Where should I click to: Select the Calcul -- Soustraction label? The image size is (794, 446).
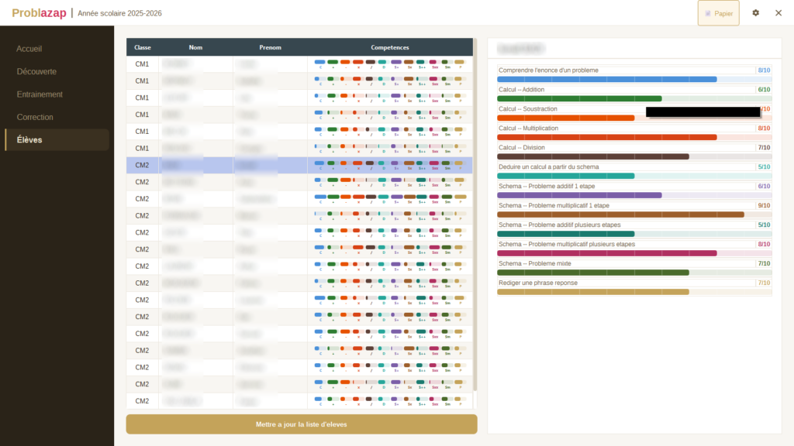[x=527, y=108]
